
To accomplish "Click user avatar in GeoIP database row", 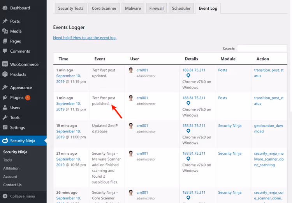I will click(x=131, y=126).
